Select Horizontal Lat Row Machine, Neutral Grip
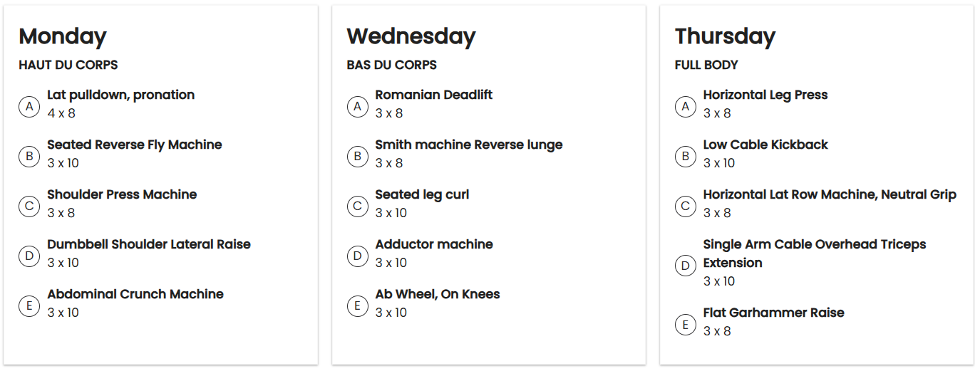975x371 pixels. 830,194
